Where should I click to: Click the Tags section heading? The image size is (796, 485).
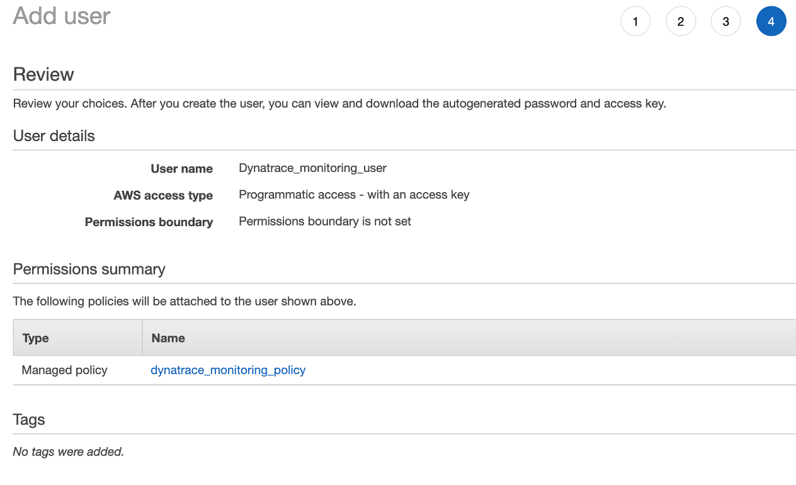click(x=29, y=419)
